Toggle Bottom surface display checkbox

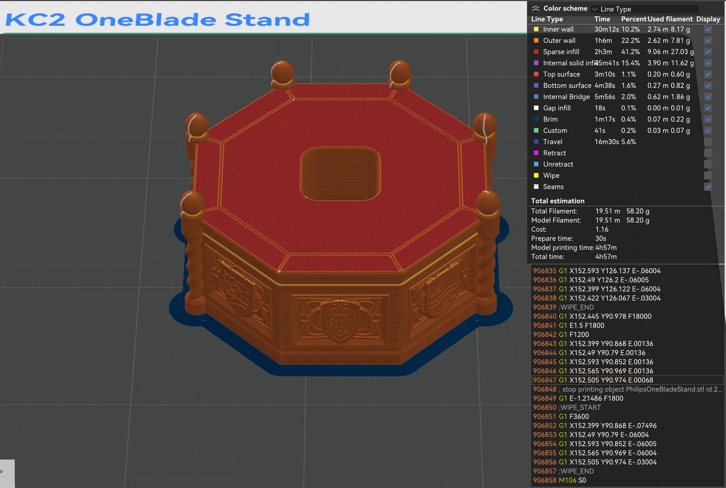[x=708, y=86]
